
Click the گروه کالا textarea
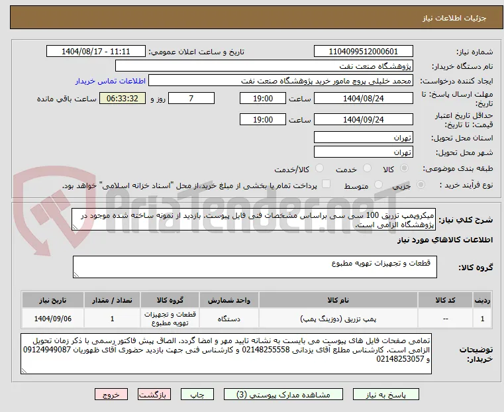tap(255, 267)
